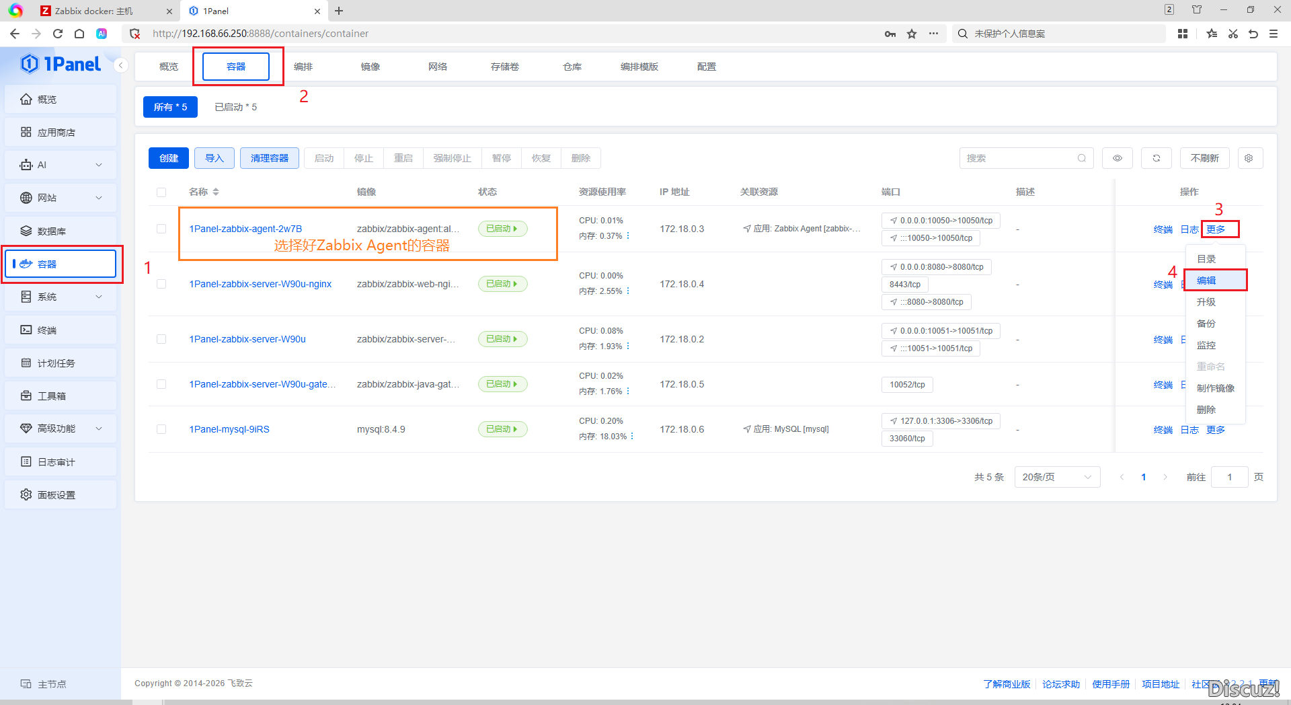This screenshot has height=705, width=1291.
Task: Expand the 高级功能 sidebar menu
Action: 61,429
